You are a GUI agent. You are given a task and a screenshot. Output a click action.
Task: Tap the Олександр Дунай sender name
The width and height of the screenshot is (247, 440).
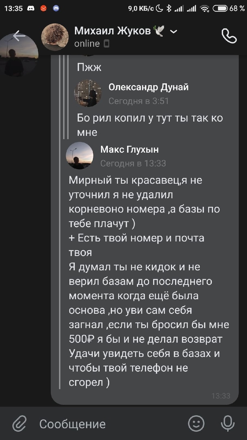149,87
